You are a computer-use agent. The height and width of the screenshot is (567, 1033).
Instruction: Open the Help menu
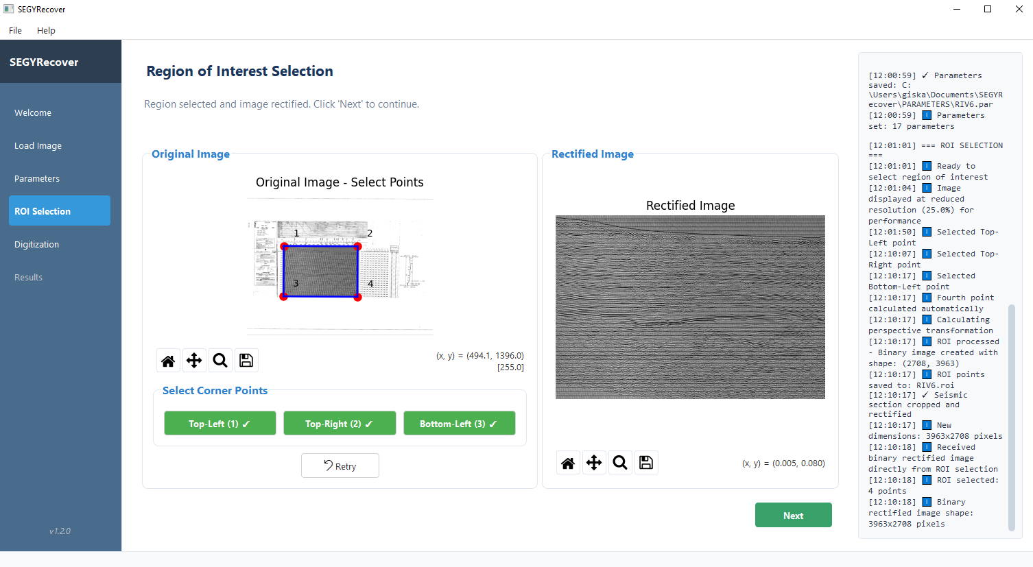pos(46,30)
